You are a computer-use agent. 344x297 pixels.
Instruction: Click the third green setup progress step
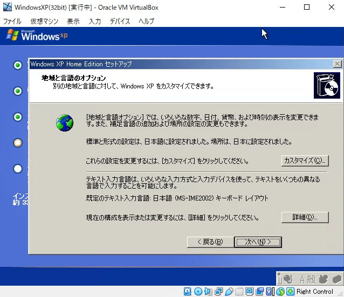click(18, 117)
